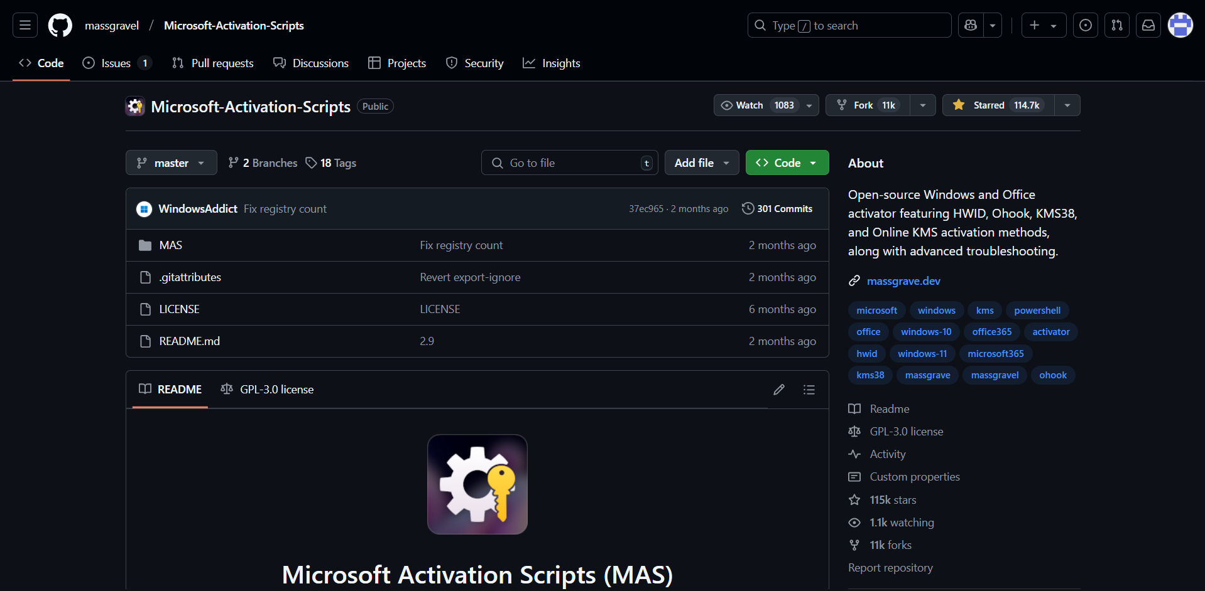Screen dimensions: 1205x591
Task: Toggle Watch for this repository
Action: [x=758, y=105]
